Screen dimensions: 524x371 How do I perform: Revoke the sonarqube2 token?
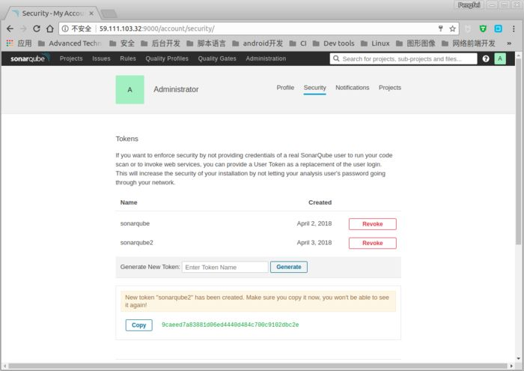(x=373, y=243)
